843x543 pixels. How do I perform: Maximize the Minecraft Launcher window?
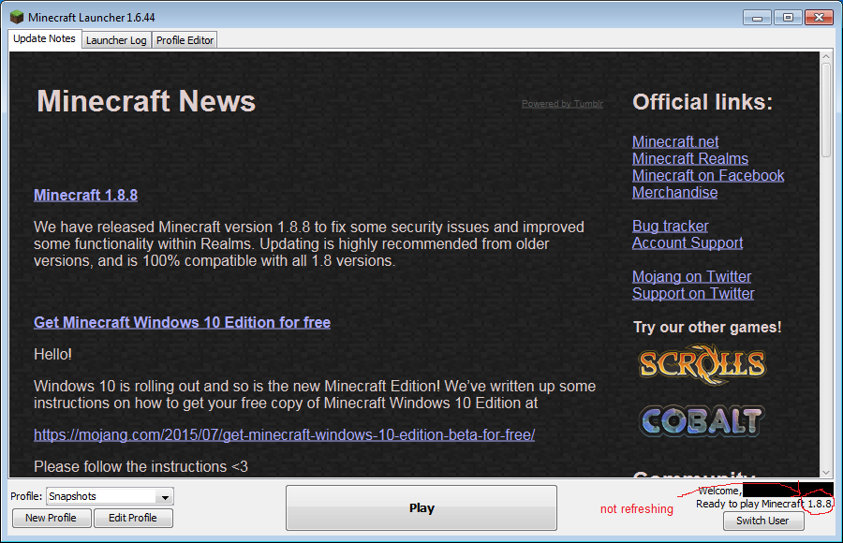[x=788, y=18]
